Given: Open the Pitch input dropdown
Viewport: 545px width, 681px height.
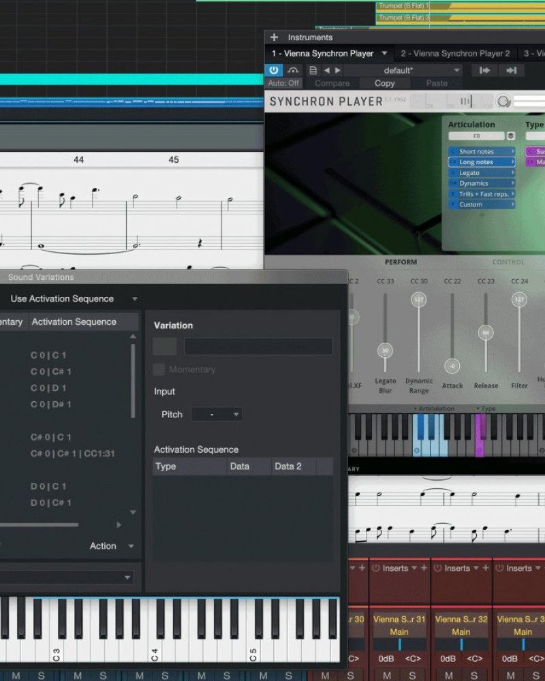Looking at the screenshot, I should pyautogui.click(x=217, y=415).
